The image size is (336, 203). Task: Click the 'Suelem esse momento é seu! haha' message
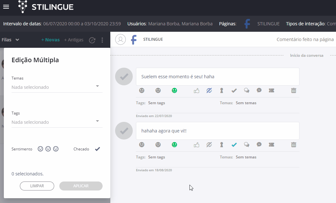coord(217,77)
